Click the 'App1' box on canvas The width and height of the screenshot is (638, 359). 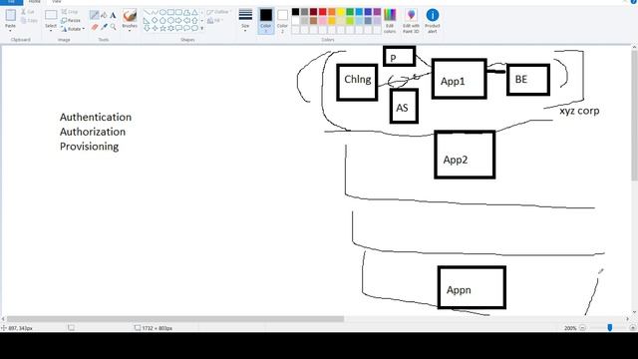[x=460, y=79]
